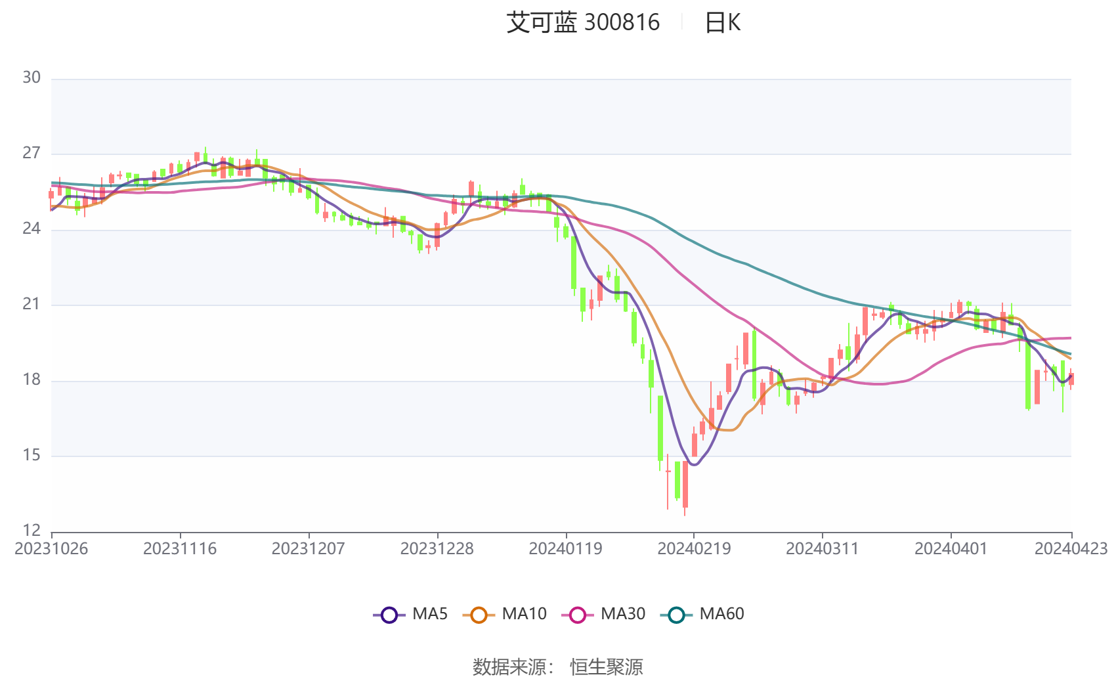Click the x-axis date 20240219
Screen dimensions: 1116x679
[x=694, y=549]
